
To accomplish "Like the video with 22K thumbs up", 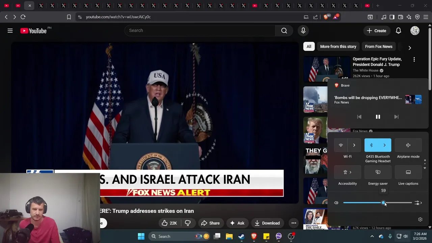I will [x=169, y=223].
